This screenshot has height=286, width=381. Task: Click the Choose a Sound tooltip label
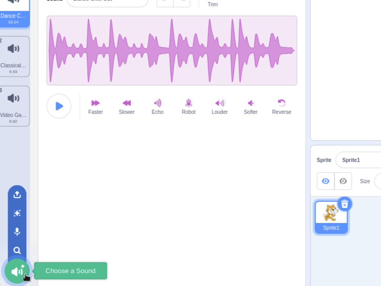click(70, 271)
